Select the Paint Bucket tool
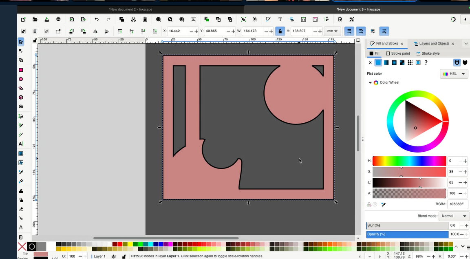Screen dimensions: 470x259 point(21,181)
